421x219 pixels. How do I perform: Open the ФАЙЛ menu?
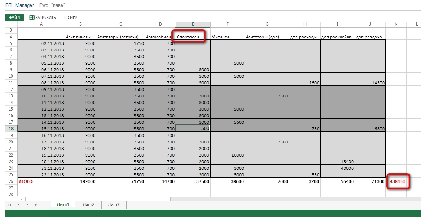14,18
